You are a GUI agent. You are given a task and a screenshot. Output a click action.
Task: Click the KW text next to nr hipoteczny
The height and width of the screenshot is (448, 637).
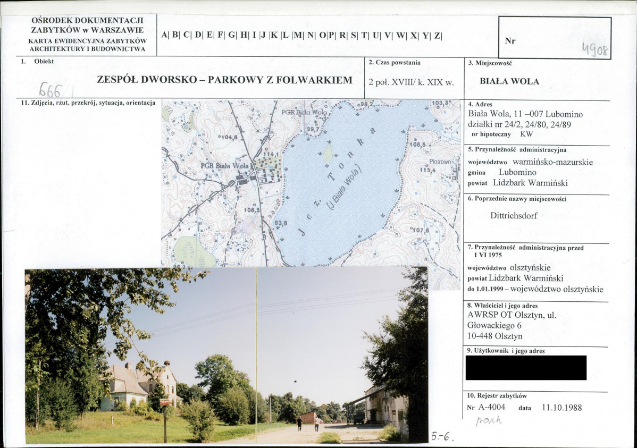pyautogui.click(x=526, y=134)
